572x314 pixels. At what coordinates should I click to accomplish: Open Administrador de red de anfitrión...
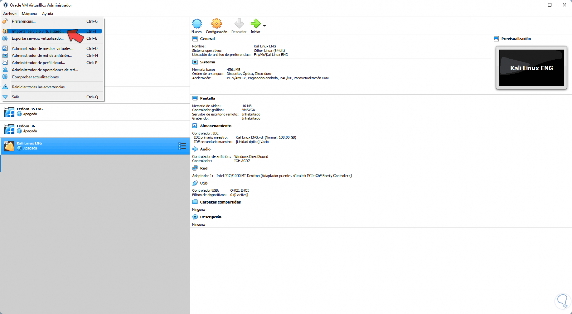coord(52,55)
